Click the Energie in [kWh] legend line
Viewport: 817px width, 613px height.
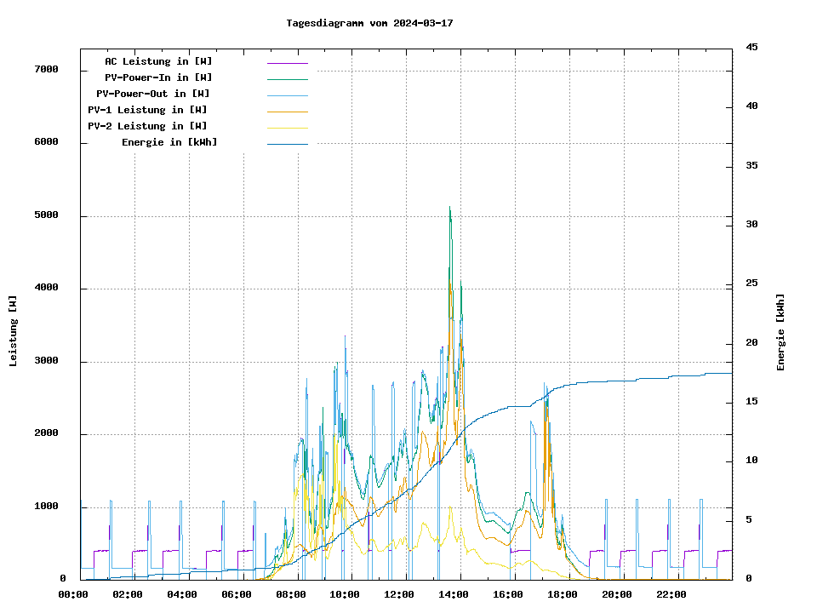(x=287, y=144)
